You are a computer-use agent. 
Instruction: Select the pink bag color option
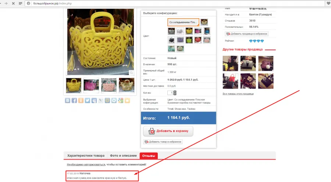tap(198, 31)
